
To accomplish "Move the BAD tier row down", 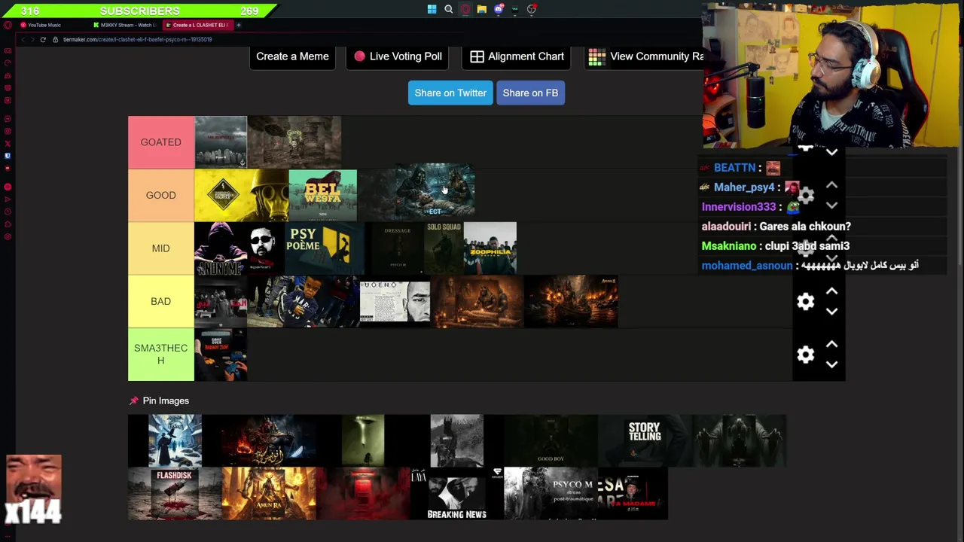I will (831, 312).
